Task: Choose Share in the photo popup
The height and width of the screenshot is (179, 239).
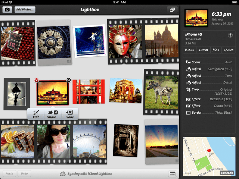Action: [53, 114]
